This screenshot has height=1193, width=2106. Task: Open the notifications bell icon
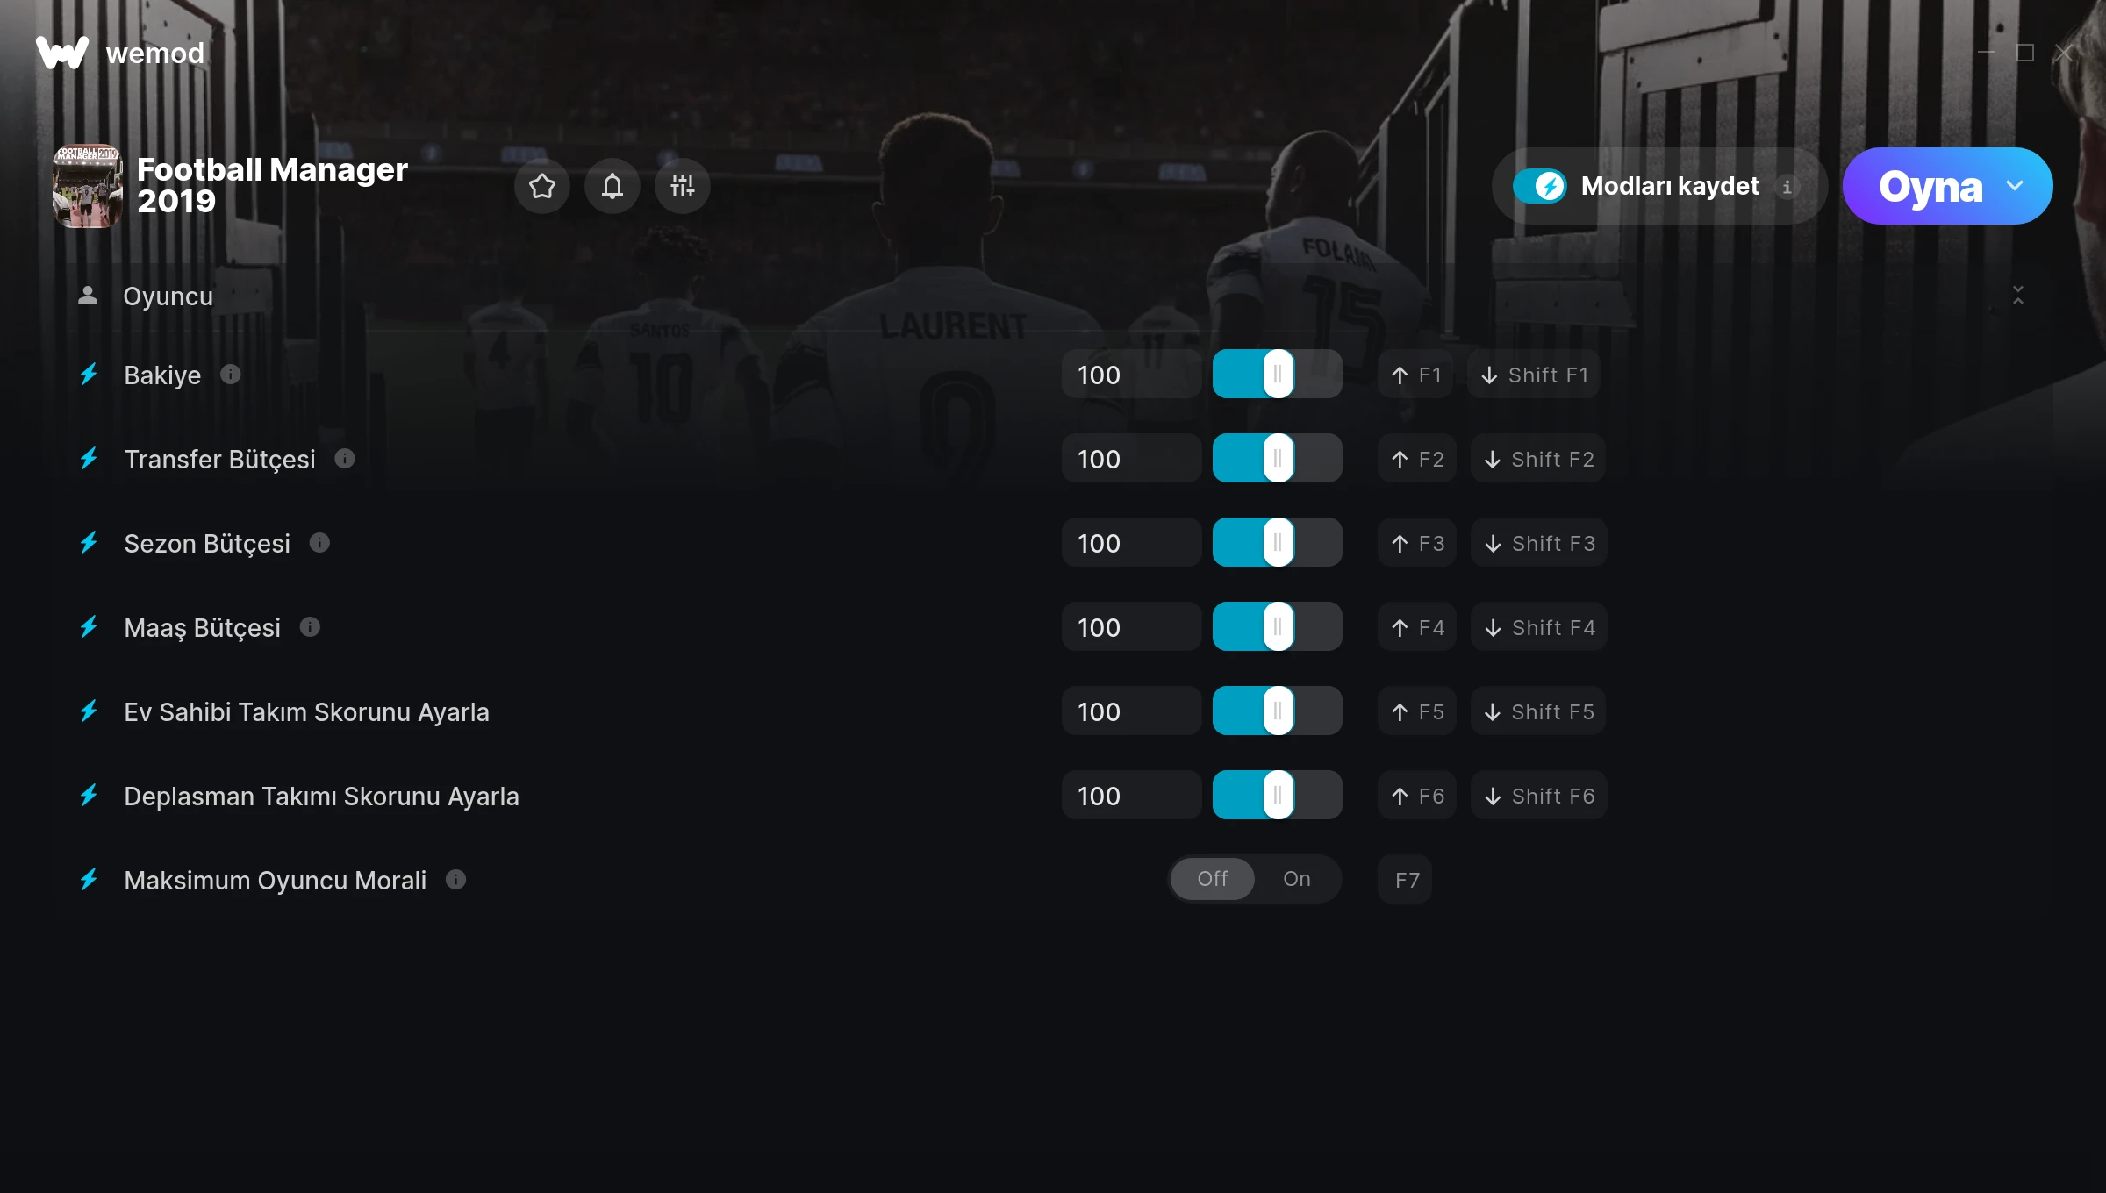(612, 186)
